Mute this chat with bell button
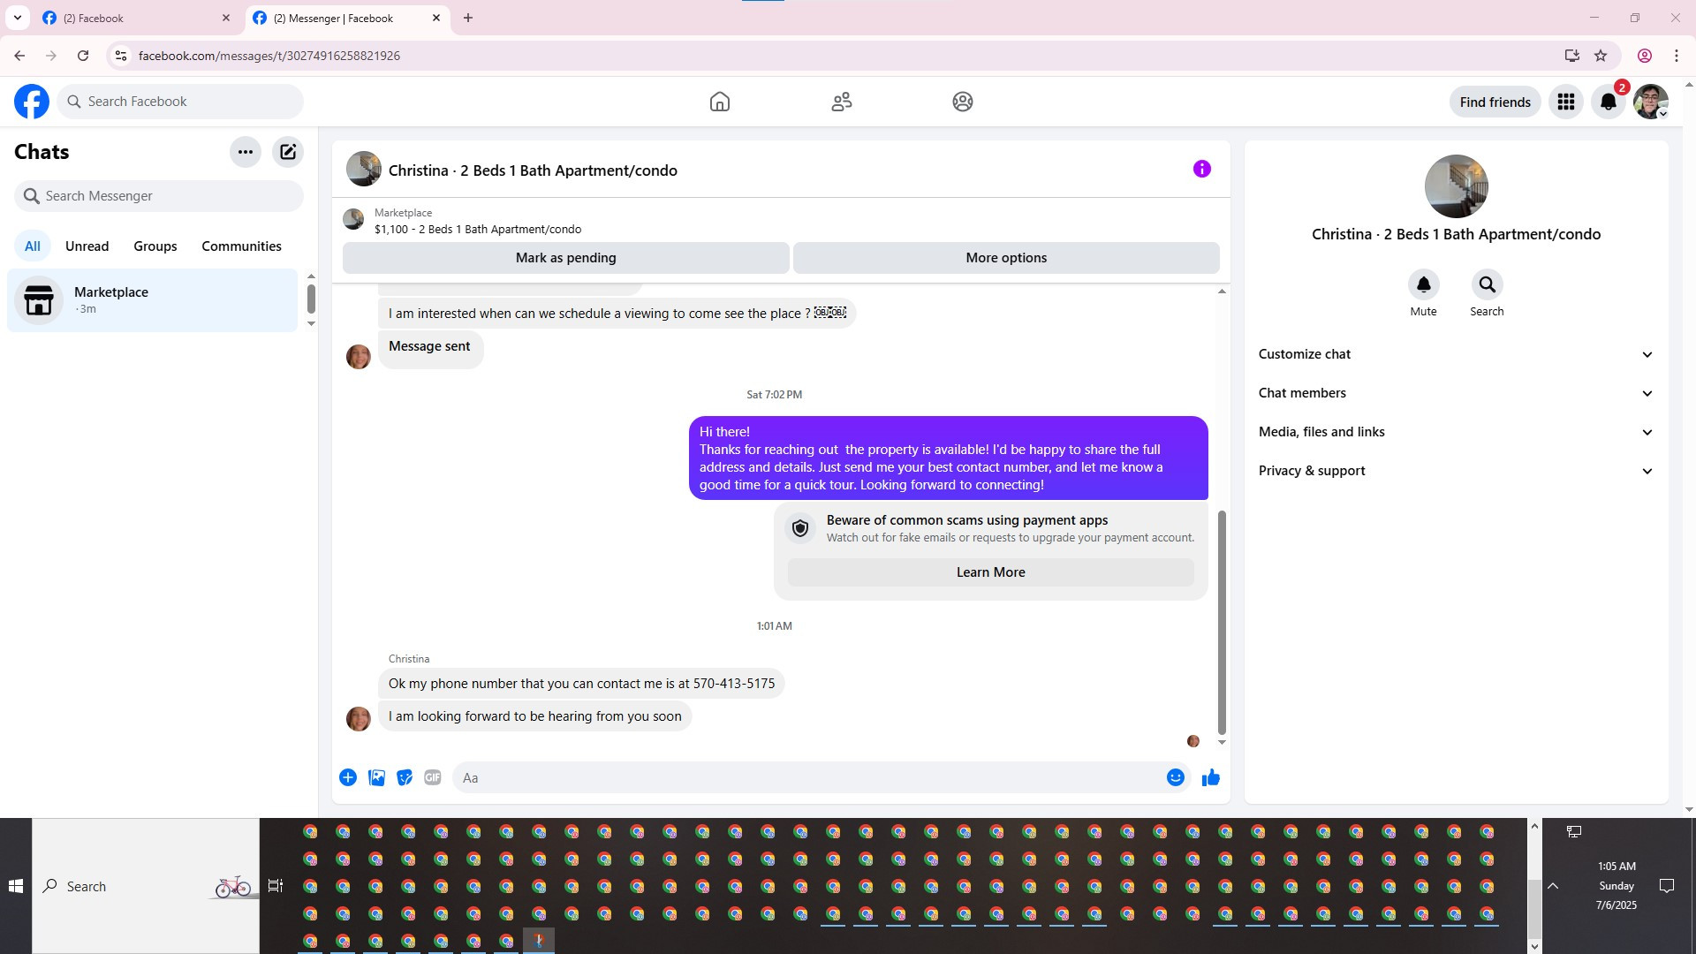Screen dimensions: 1696x954 [x=1423, y=284]
